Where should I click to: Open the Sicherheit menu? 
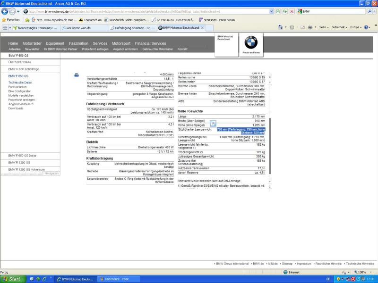(x=339, y=27)
